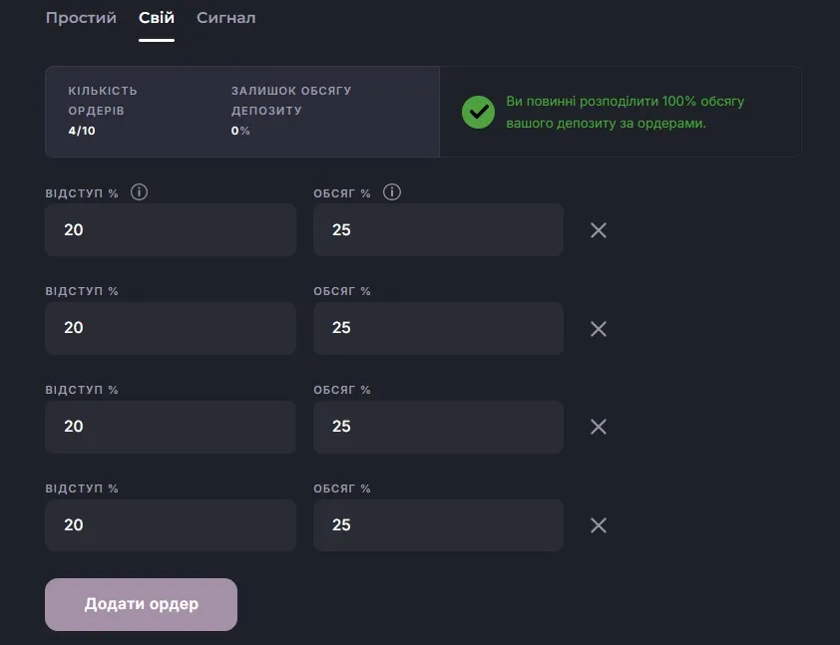Click the info icon next to Обсяг %
The height and width of the screenshot is (645, 840).
click(x=392, y=192)
